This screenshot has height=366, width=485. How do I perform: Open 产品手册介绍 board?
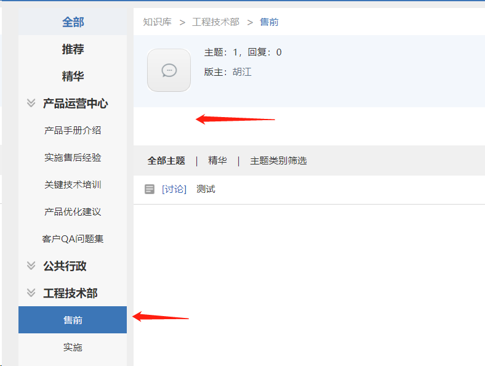click(73, 131)
